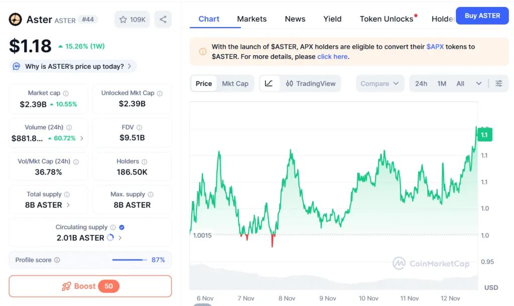514x306 pixels.
Task: Click the Buy ASTER button
Action: click(x=482, y=16)
